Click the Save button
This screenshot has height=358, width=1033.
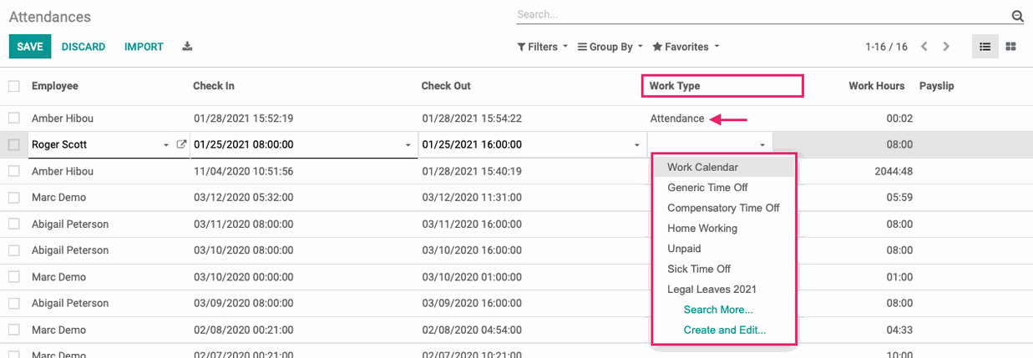pos(30,47)
